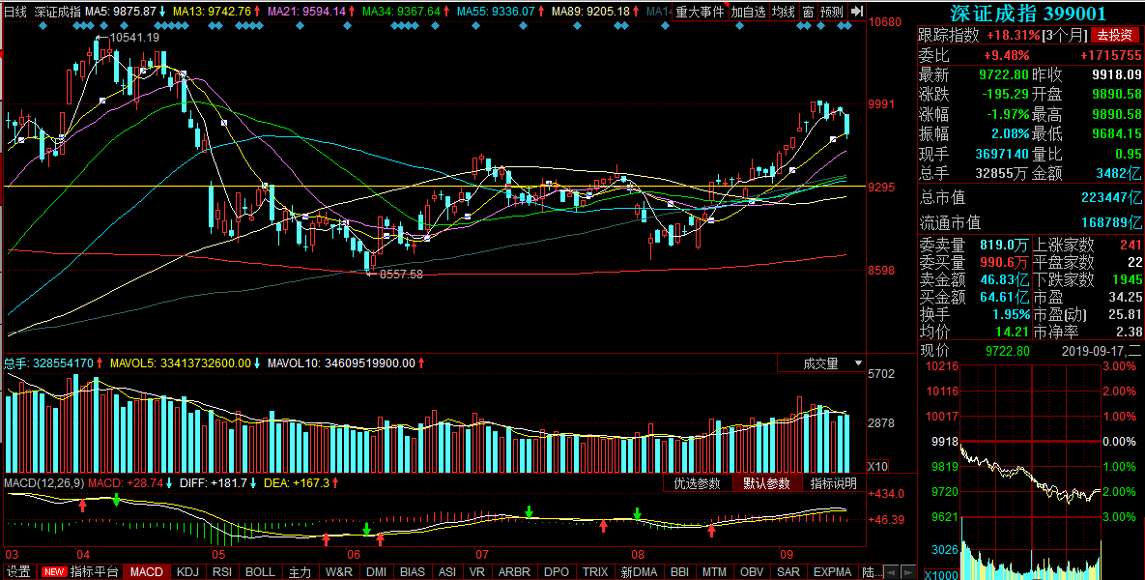The image size is (1145, 580).
Task: Click 加自选 to add to watchlist
Action: coord(749,12)
